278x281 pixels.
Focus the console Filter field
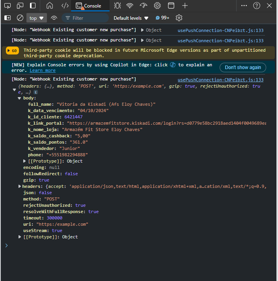pos(85,18)
